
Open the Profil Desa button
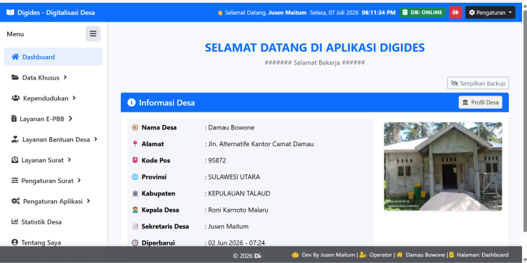[x=481, y=102]
